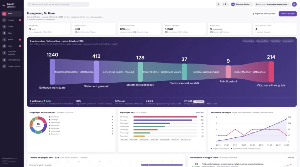Open Statement consolidati stat card
The image size is (300, 167).
tap(139, 29)
